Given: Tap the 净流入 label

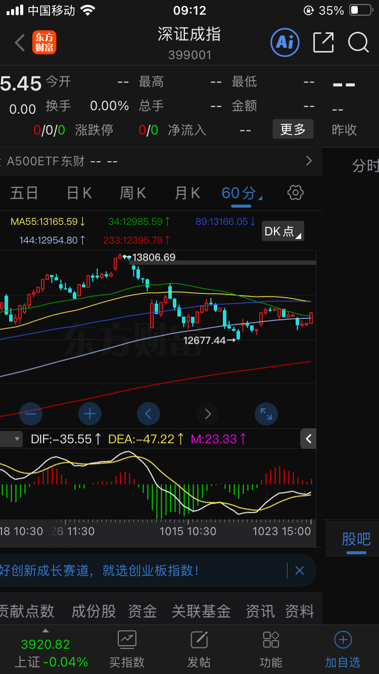Looking at the screenshot, I should pos(187,130).
